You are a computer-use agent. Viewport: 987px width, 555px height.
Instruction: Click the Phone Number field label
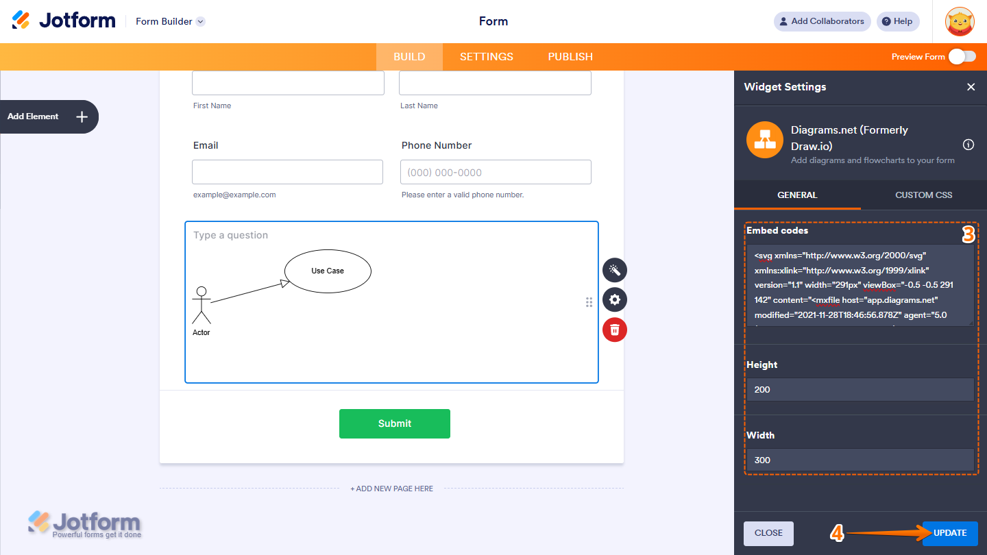[437, 145]
